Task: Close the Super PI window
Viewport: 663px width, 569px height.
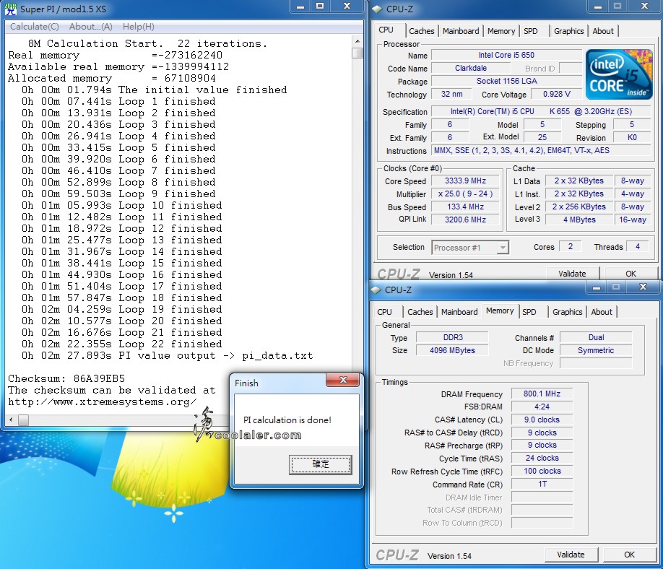Action: tap(347, 6)
